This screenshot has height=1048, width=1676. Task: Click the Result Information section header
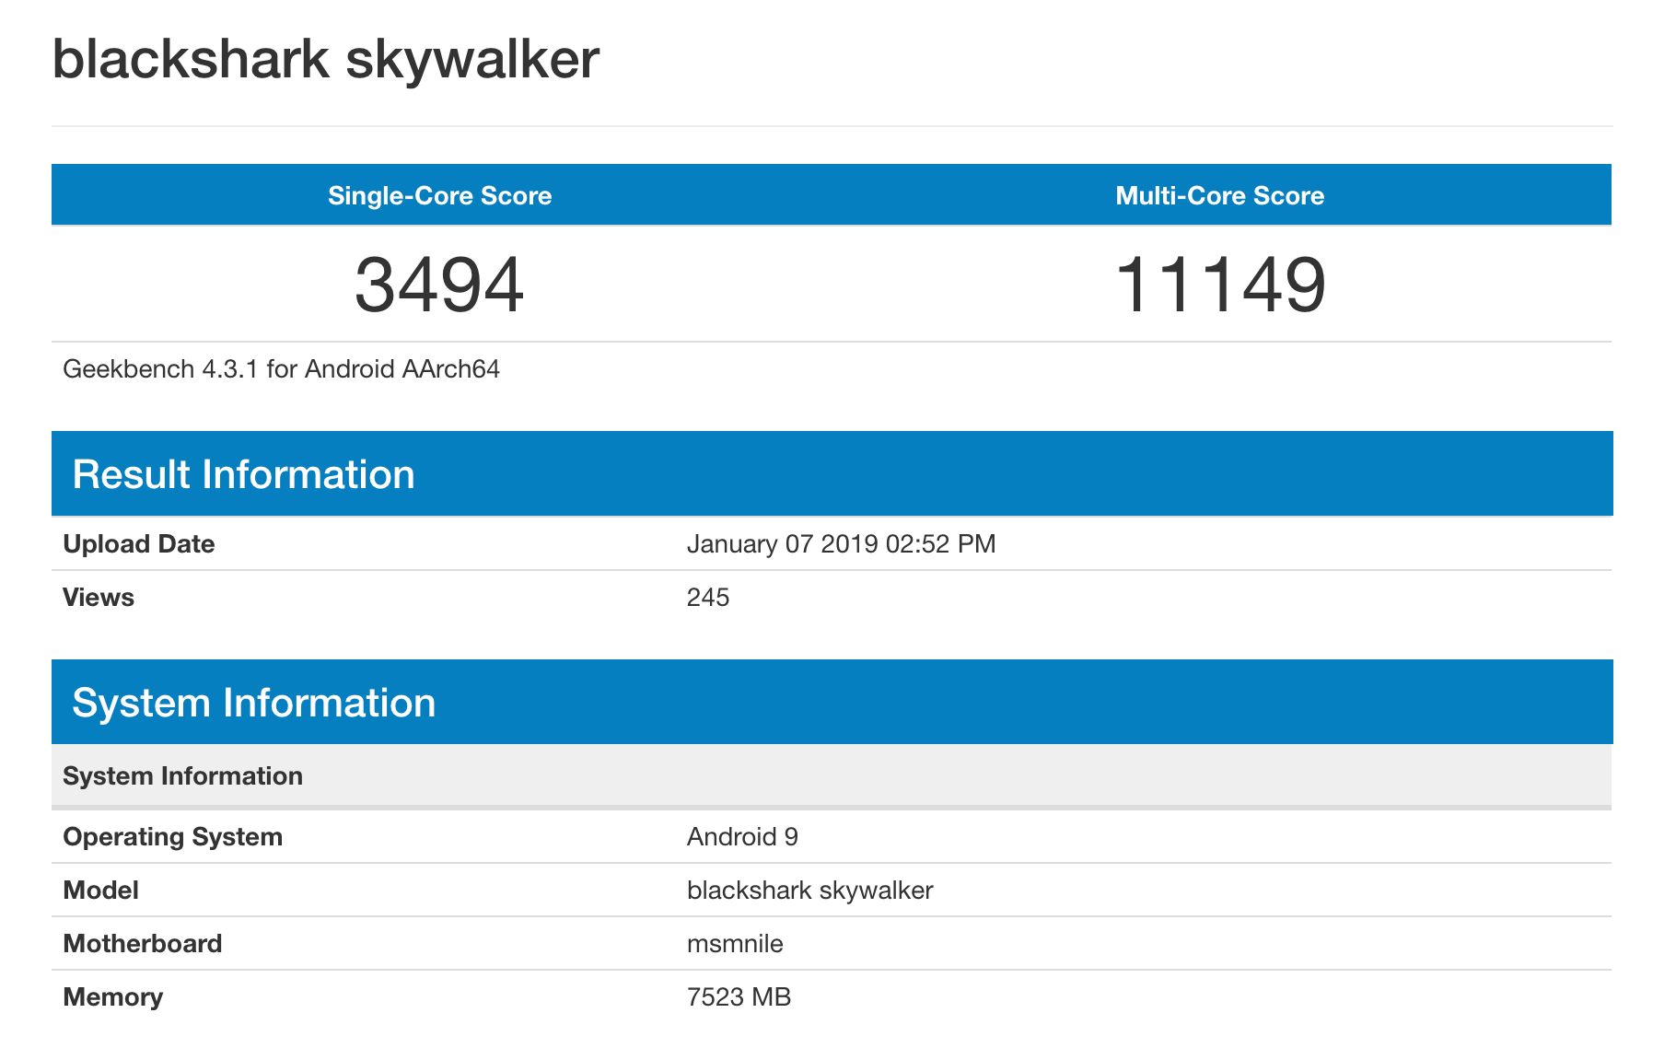click(243, 473)
